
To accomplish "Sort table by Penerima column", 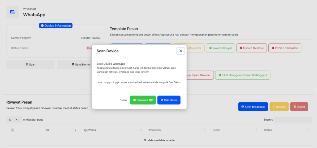I will click(155, 130).
